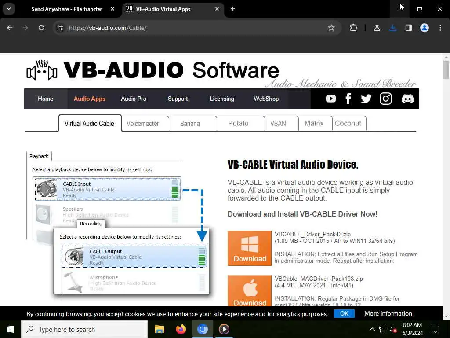Show hidden system tray icons
Screen dimensions: 450x338
(x=372, y=329)
